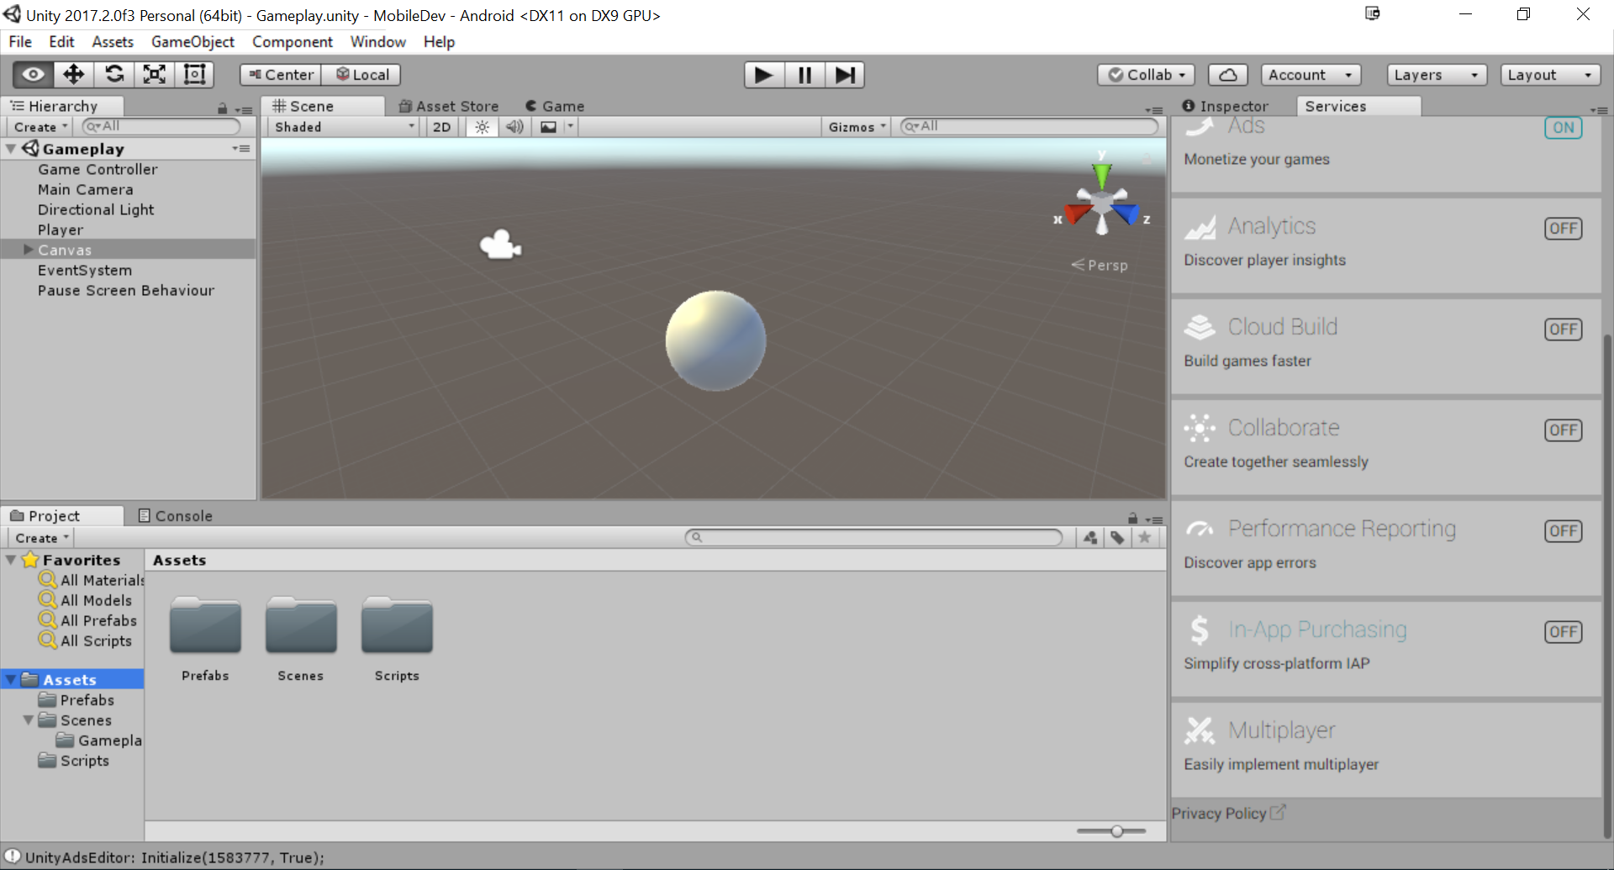Select the Scale tool

(x=155, y=75)
